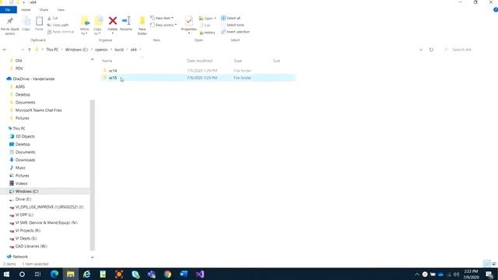498x280 pixels.
Task: Click the Paste ribbon icon
Action: (x=39, y=22)
